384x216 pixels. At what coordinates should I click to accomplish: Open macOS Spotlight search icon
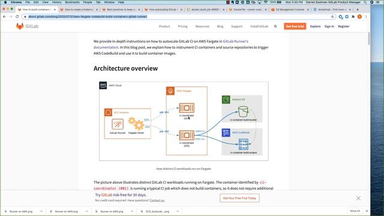coord(365,2)
